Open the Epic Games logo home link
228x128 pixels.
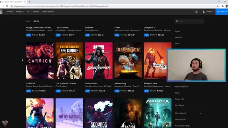point(1,12)
